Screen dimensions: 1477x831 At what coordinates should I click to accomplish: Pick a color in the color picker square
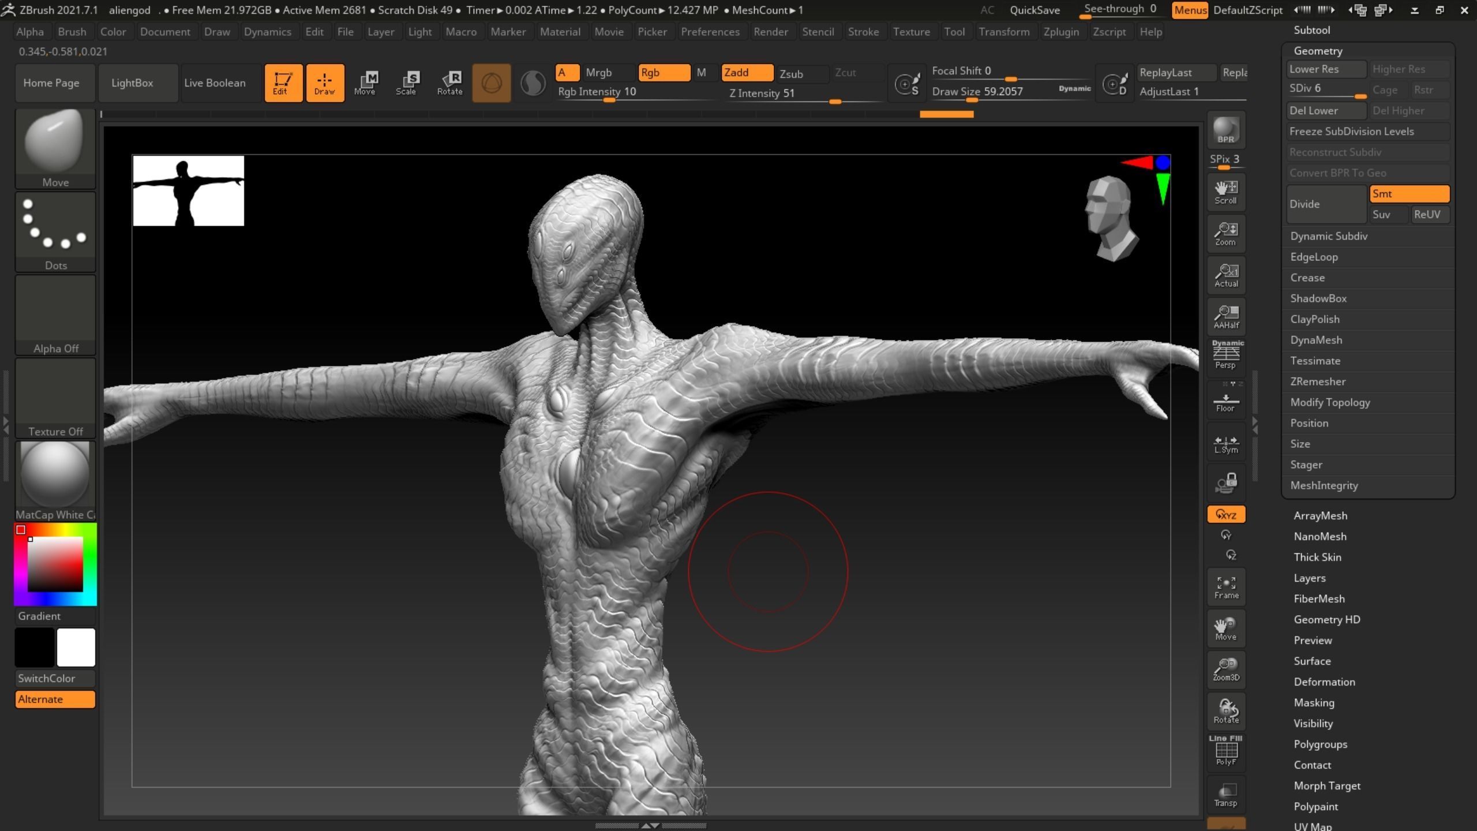(x=55, y=564)
